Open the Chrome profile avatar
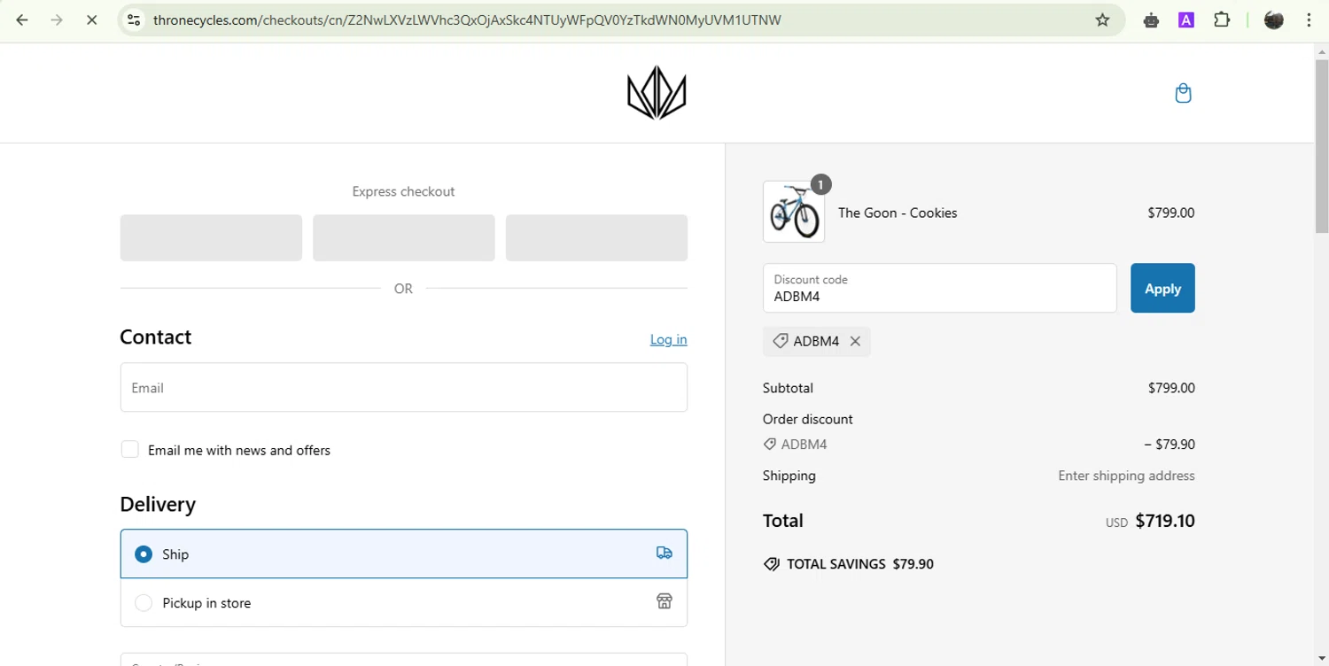 click(x=1274, y=19)
